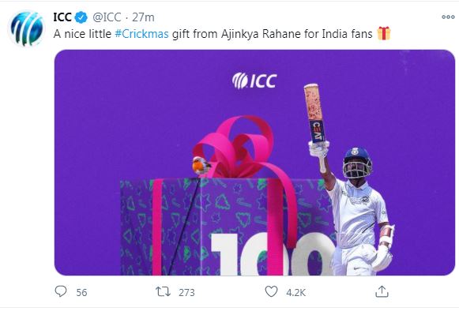Click the ICC logo inside the image
Image resolution: width=459 pixels, height=315 pixels.
click(x=254, y=81)
